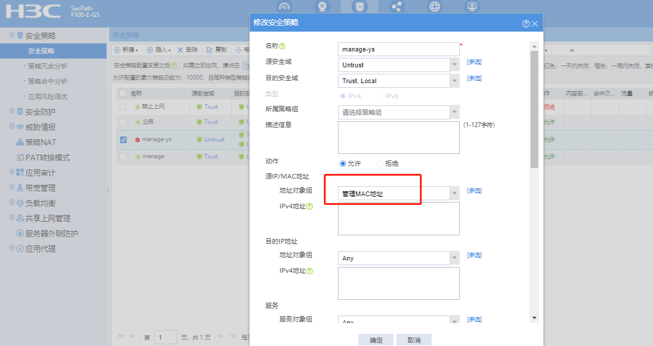Select the IPv6 type radio button
Screen dimensions: 653x346
380,96
